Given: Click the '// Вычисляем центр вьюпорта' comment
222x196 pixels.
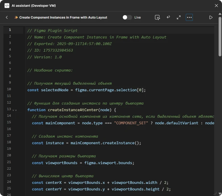Looking at the screenshot, I should pos(63,176).
